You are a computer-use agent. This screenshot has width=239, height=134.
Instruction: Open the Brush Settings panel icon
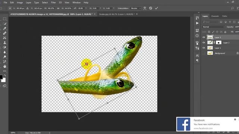[197, 48]
